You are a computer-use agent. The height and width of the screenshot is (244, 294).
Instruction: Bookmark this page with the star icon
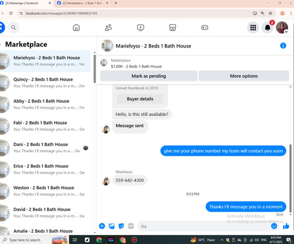pyautogui.click(x=270, y=14)
